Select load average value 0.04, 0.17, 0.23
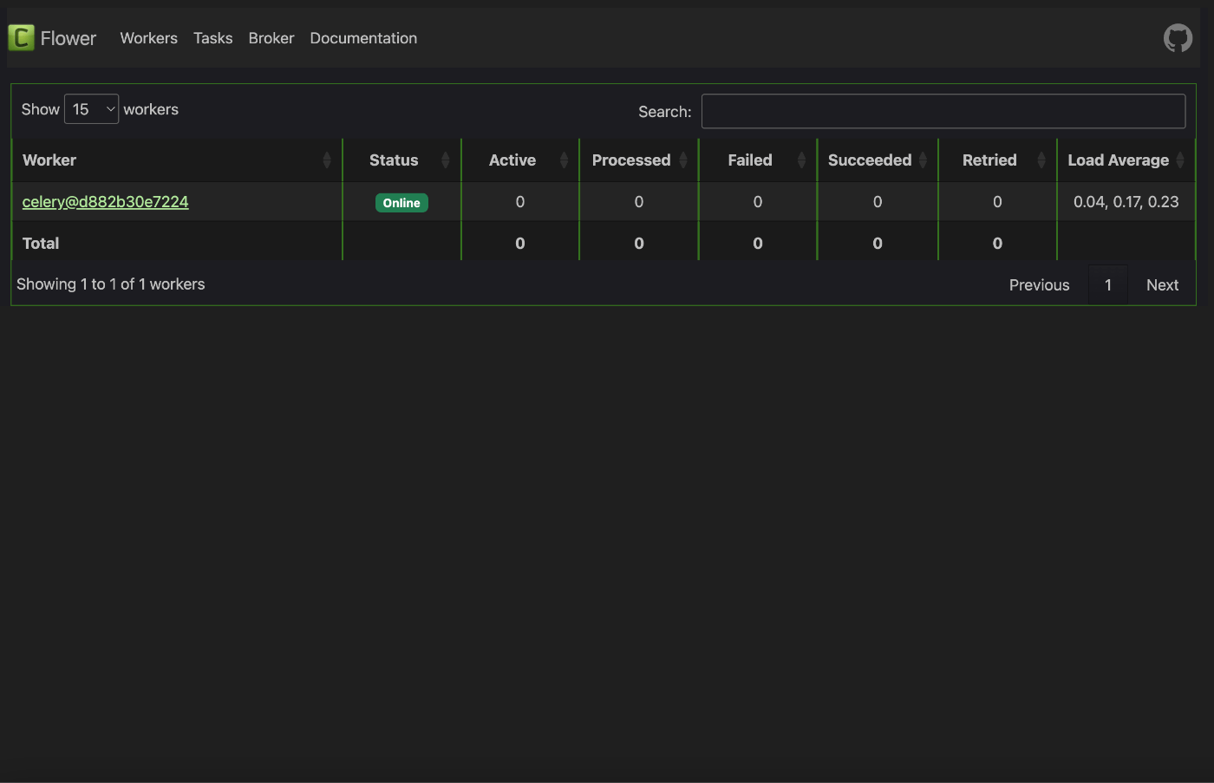1214x783 pixels. 1126,202
